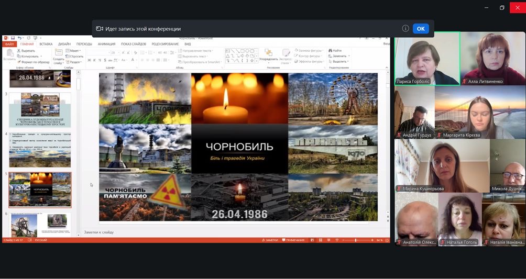The image size is (526, 279).
Task: Click the Cut (Вырезать) scissors icon
Action: [x=19, y=51]
